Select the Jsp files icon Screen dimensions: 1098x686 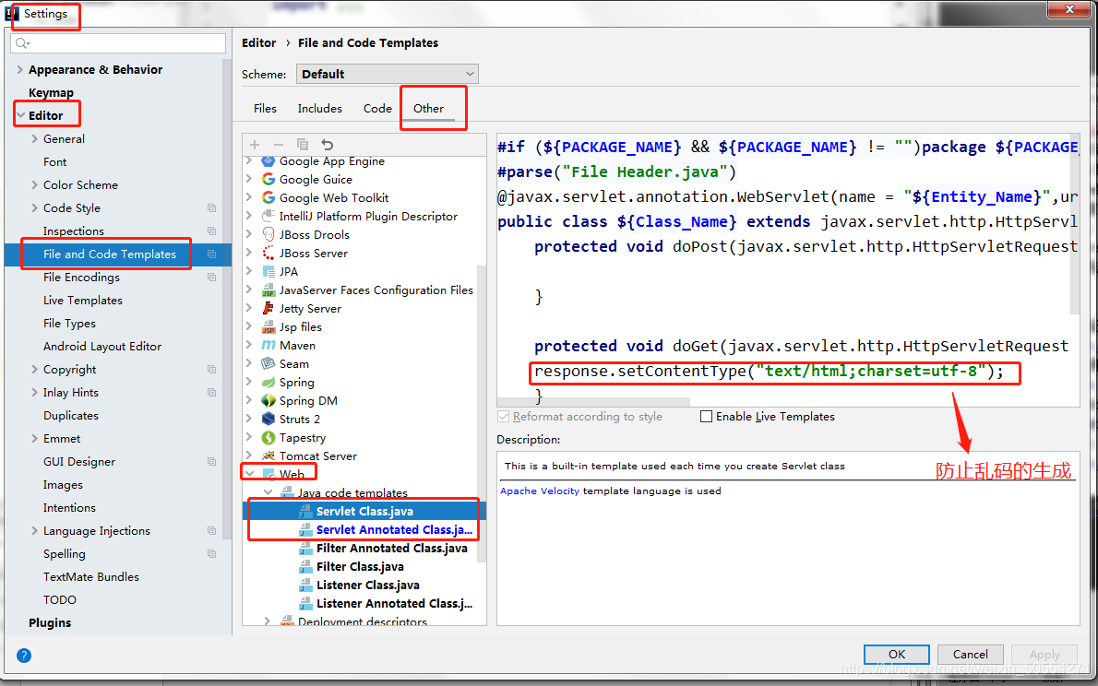(x=269, y=327)
